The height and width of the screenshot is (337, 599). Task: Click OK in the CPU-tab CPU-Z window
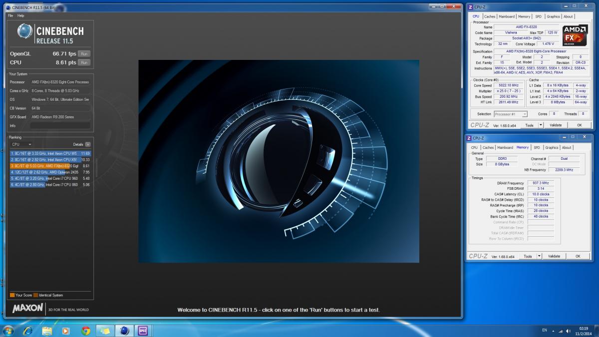tap(579, 125)
